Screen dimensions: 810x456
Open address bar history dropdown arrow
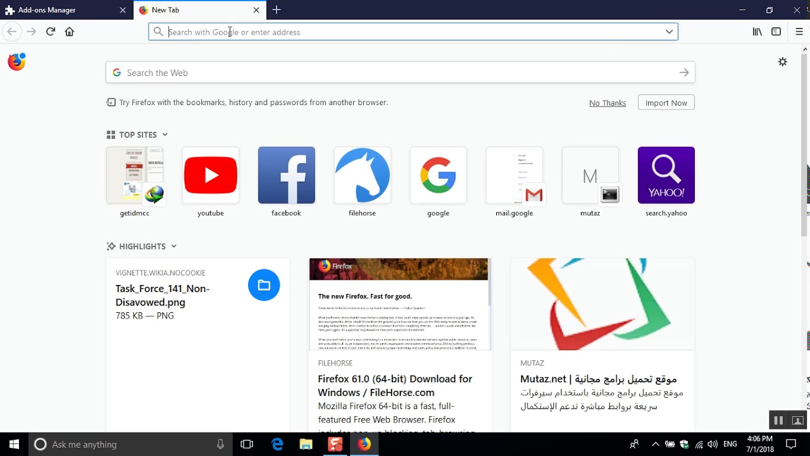[669, 32]
